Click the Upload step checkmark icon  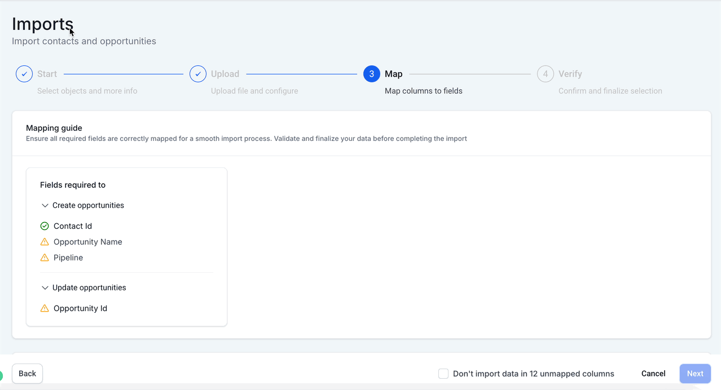click(x=198, y=74)
